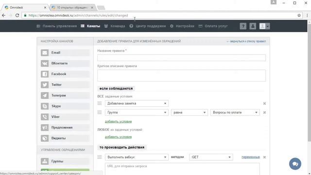The width and height of the screenshot is (311, 175).
Task: Open the Группа condition dropdown
Action: tap(137, 112)
